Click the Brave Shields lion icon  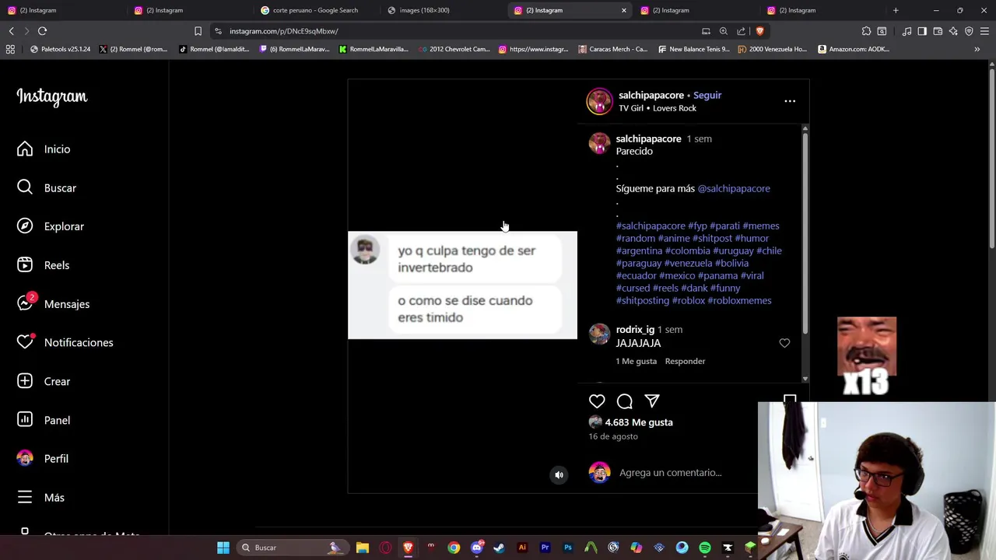759,31
